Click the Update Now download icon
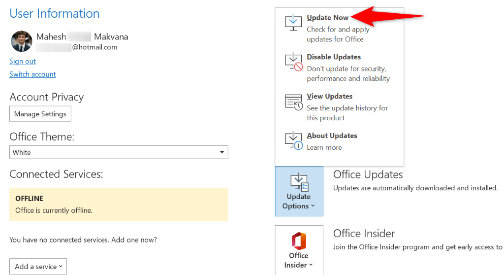 [x=293, y=23]
